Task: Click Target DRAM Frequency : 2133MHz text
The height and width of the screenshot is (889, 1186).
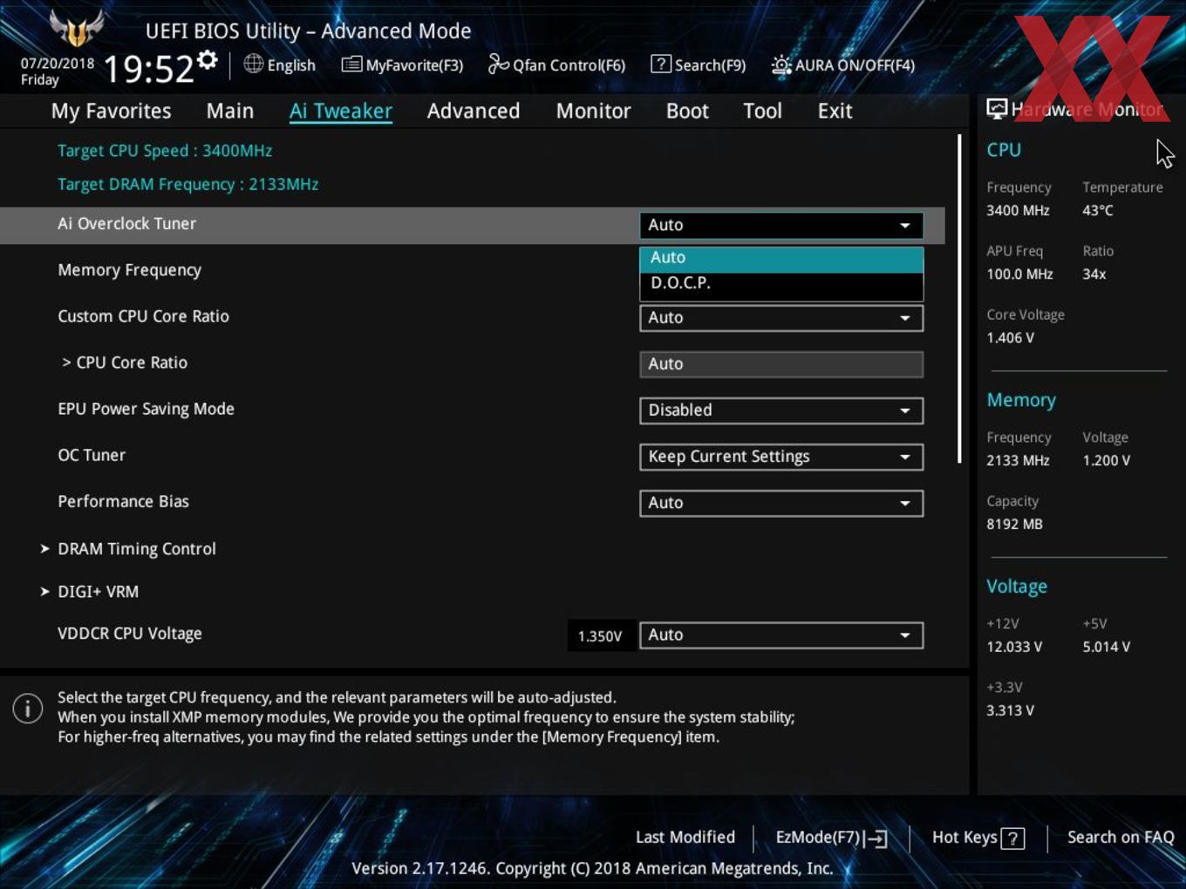Action: (x=187, y=185)
